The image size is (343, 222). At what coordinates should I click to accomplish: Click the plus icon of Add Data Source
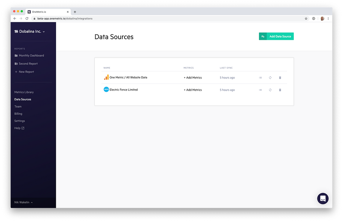pos(263,36)
